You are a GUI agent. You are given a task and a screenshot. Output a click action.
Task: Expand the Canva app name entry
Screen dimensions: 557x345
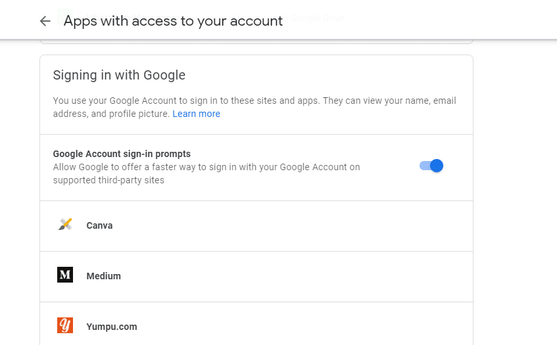(99, 225)
